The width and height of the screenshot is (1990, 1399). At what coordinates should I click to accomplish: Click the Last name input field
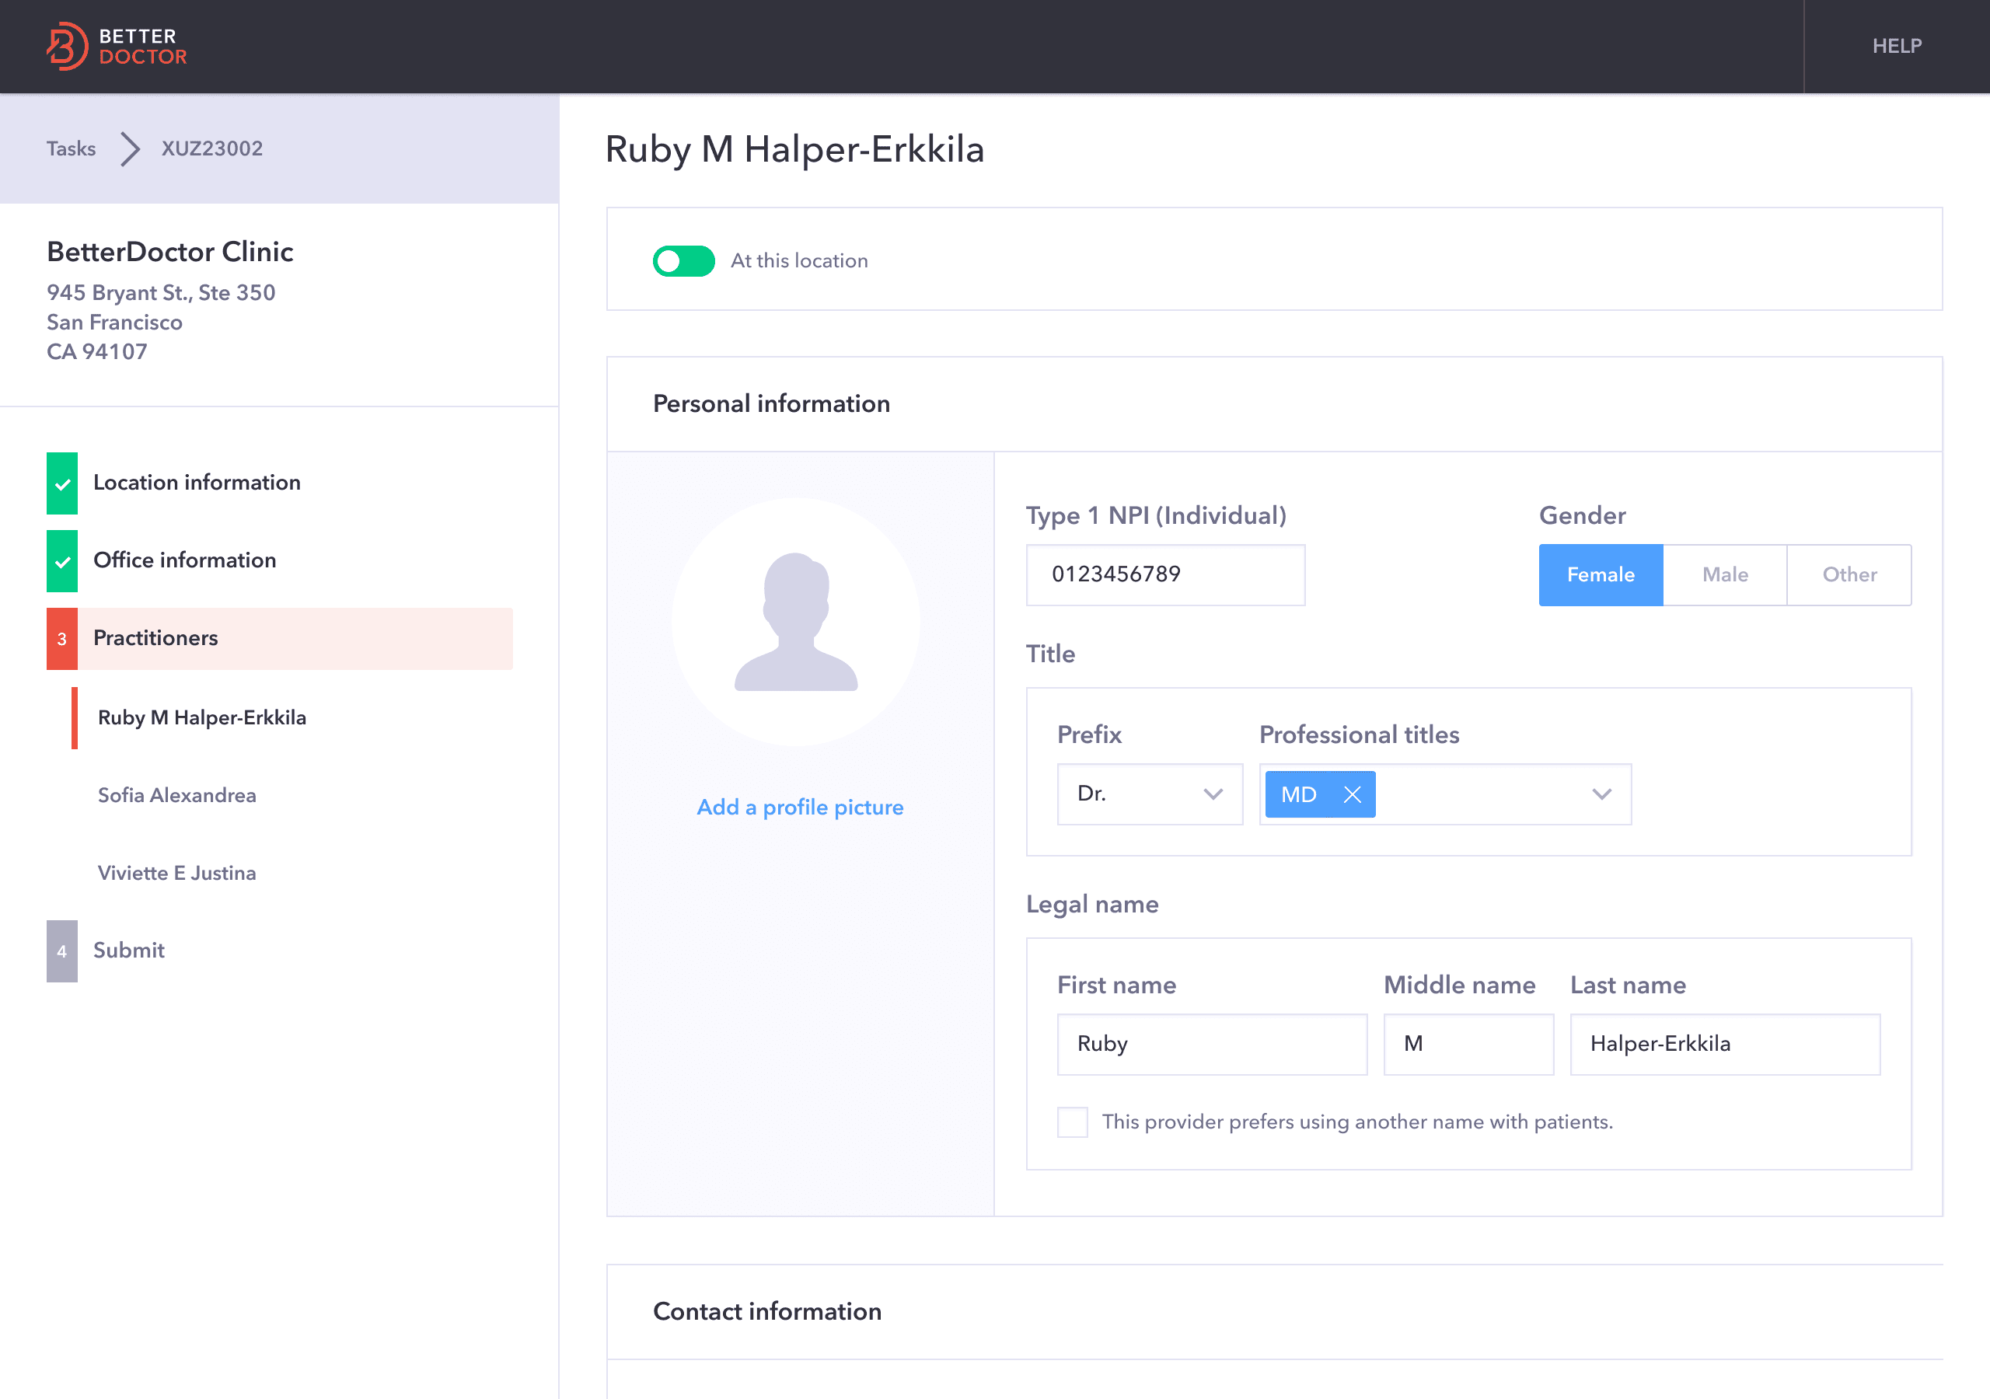point(1724,1044)
